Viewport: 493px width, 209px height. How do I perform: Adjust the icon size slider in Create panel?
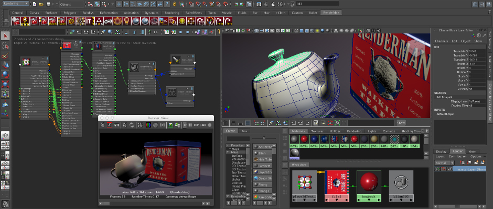[263, 137]
